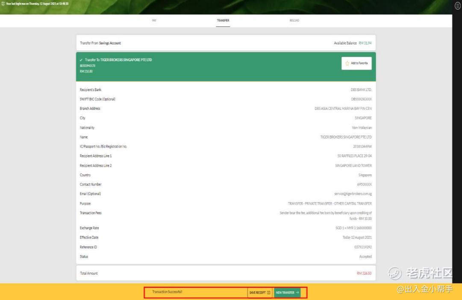Click the SINGAPORE LAND TOWER address value
The width and height of the screenshot is (462, 300).
[353, 166]
